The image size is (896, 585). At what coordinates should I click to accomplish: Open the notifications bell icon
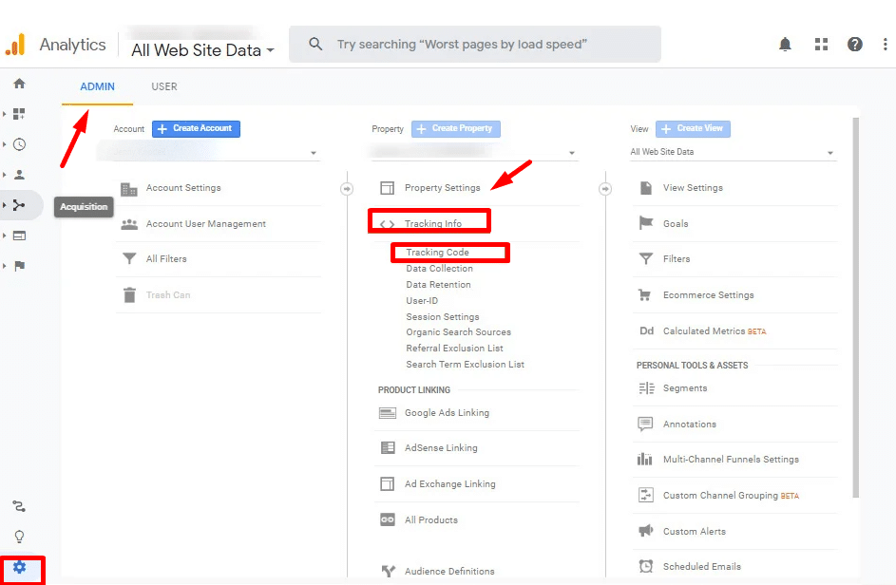point(785,44)
